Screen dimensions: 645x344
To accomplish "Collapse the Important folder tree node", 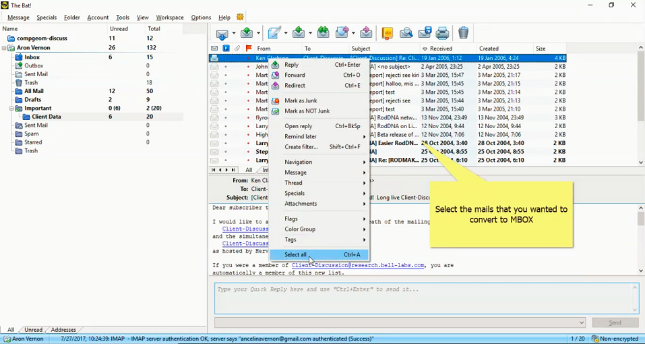I will click(11, 109).
